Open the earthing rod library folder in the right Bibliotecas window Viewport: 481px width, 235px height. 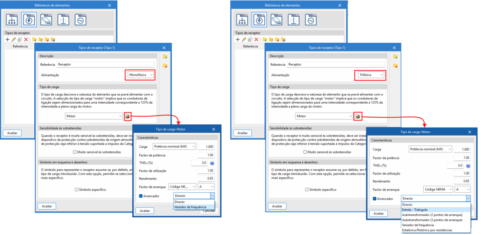point(294,20)
